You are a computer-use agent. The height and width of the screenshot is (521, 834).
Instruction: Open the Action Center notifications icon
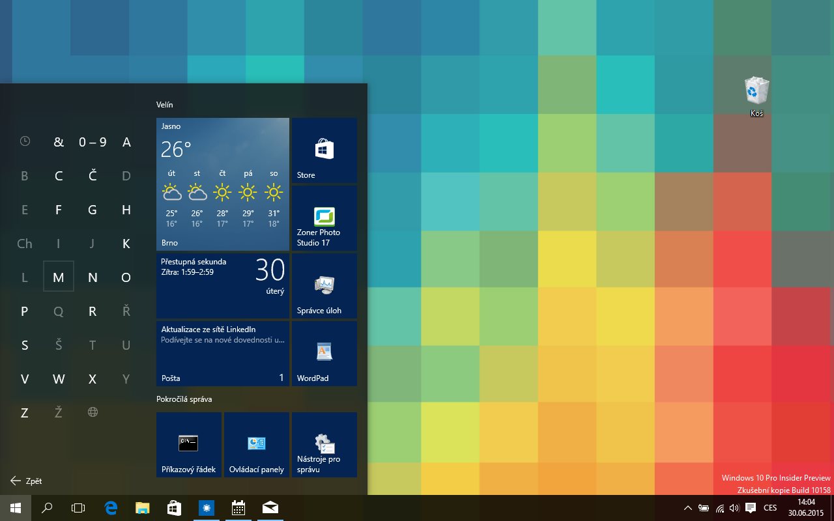point(751,508)
